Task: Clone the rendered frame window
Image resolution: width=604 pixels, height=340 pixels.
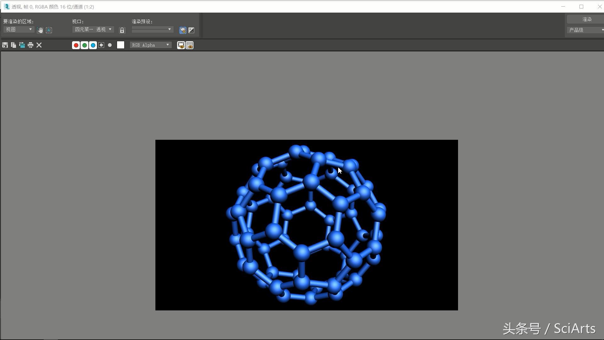Action: (22, 45)
